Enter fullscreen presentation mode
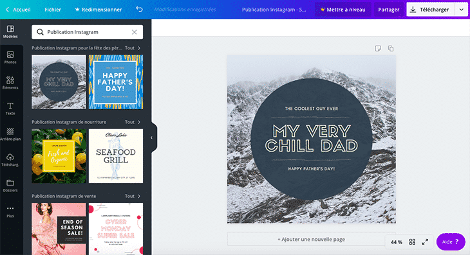The image size is (470, 255). pyautogui.click(x=425, y=242)
